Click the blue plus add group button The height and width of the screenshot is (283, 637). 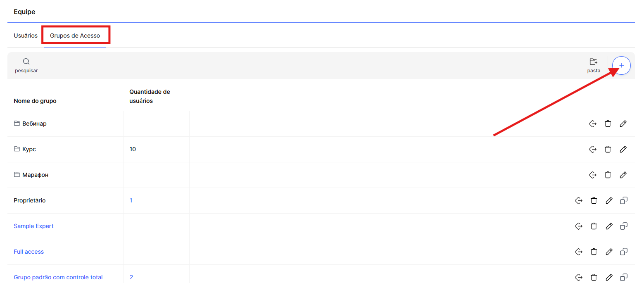tap(621, 65)
